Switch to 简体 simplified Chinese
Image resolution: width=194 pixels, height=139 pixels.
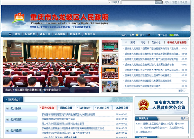(167, 2)
